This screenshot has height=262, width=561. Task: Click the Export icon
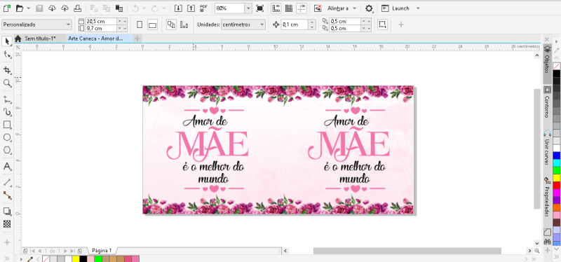point(191,8)
